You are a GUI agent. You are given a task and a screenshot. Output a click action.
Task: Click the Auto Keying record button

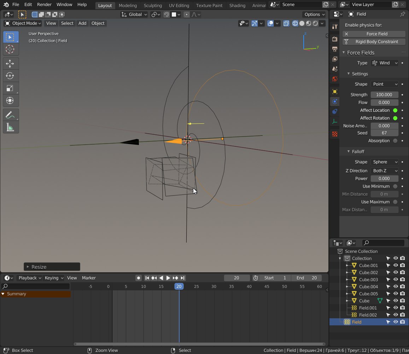click(139, 278)
